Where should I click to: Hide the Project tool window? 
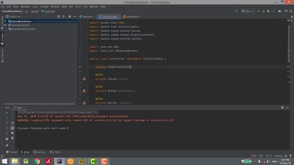click(75, 16)
